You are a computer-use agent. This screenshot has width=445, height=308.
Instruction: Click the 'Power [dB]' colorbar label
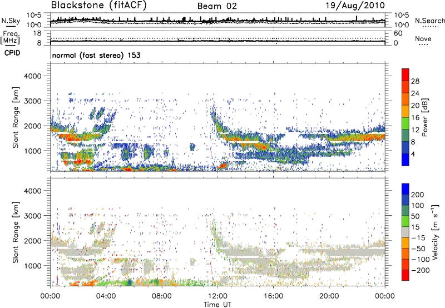[424, 117]
